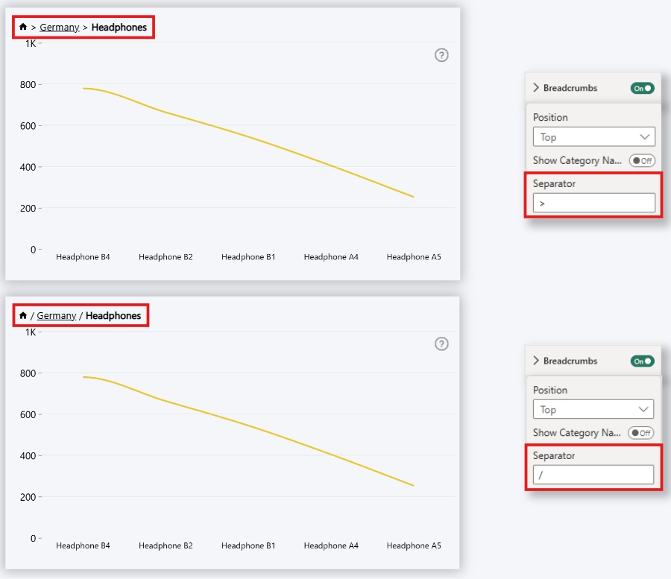Click 'Headphone B1' label in '>' breadcrumb chart
Image resolution: width=671 pixels, height=579 pixels.
pos(248,257)
